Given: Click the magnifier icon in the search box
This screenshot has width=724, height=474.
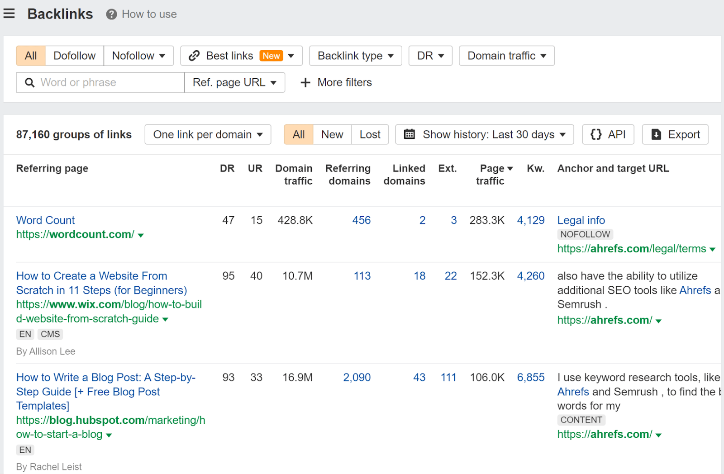Looking at the screenshot, I should pyautogui.click(x=29, y=82).
